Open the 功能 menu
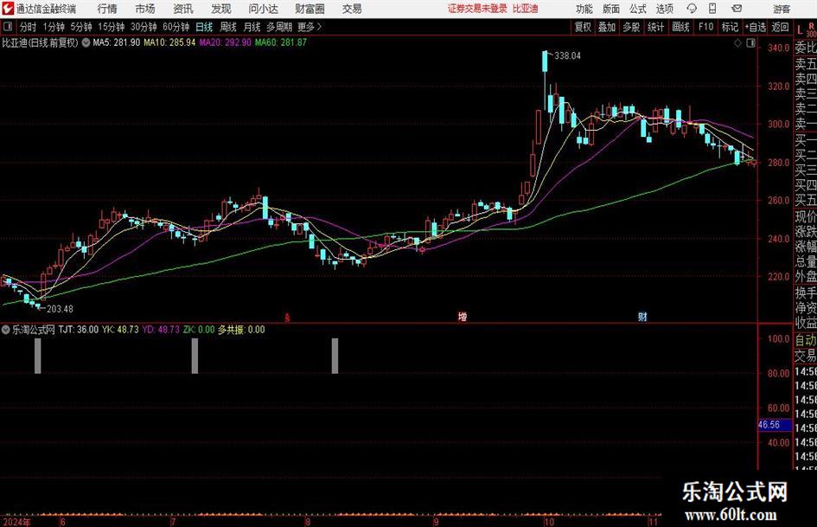The image size is (817, 527). [x=584, y=9]
